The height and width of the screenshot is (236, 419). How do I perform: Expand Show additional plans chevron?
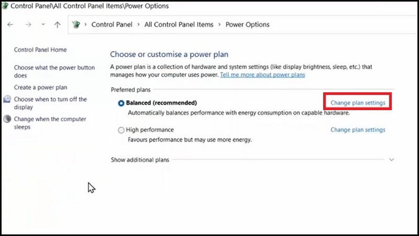point(391,160)
